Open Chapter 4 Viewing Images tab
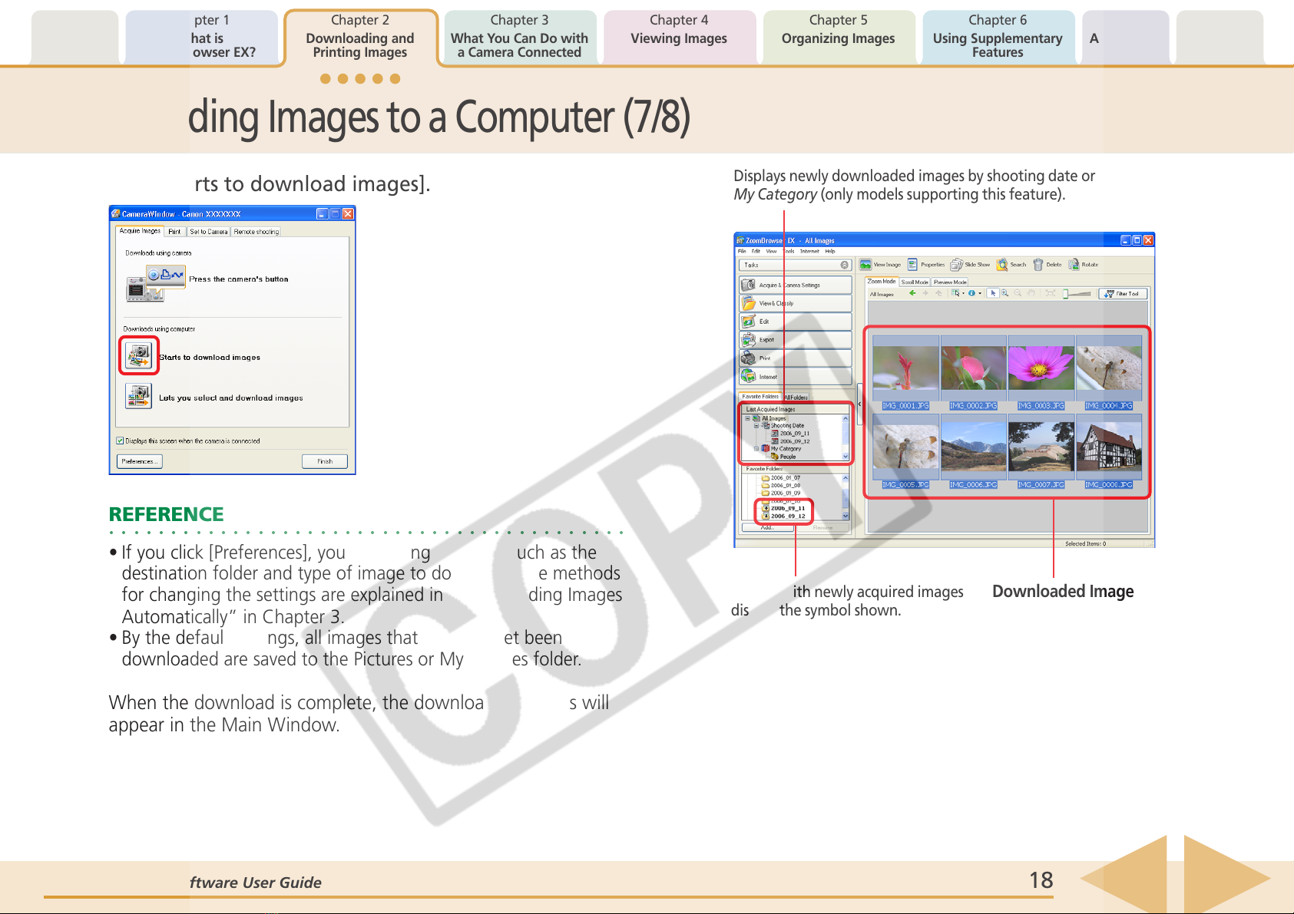Image resolution: width=1294 pixels, height=914 pixels. pyautogui.click(x=679, y=37)
